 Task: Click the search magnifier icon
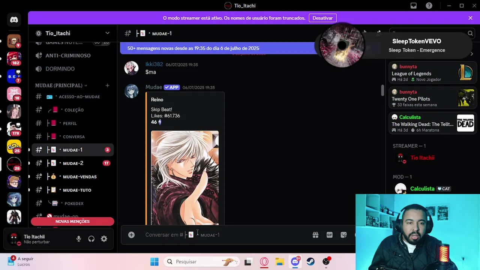[470, 33]
